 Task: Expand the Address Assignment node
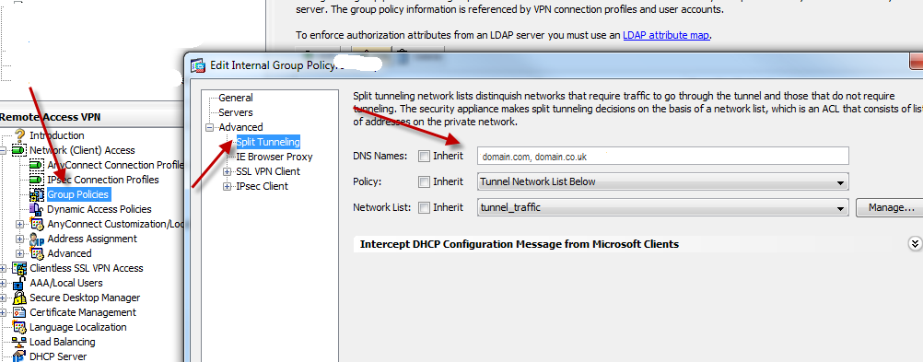pos(20,239)
